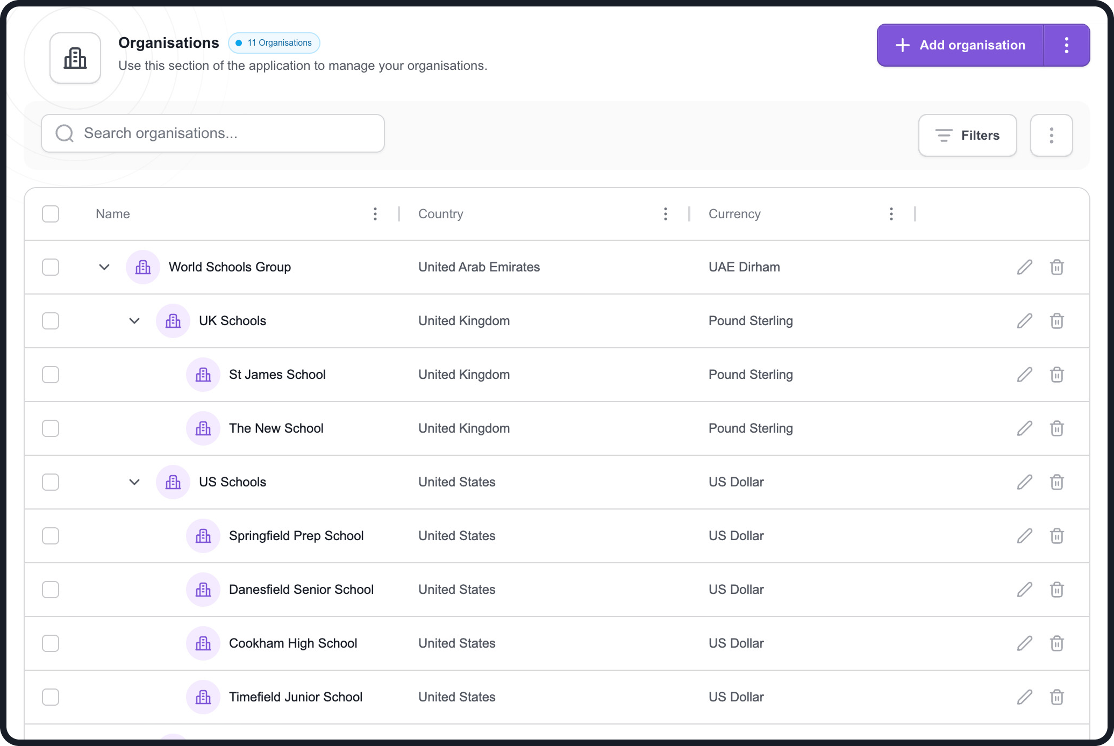
Task: Click the edit pencil for UK Schools
Action: pyautogui.click(x=1025, y=321)
